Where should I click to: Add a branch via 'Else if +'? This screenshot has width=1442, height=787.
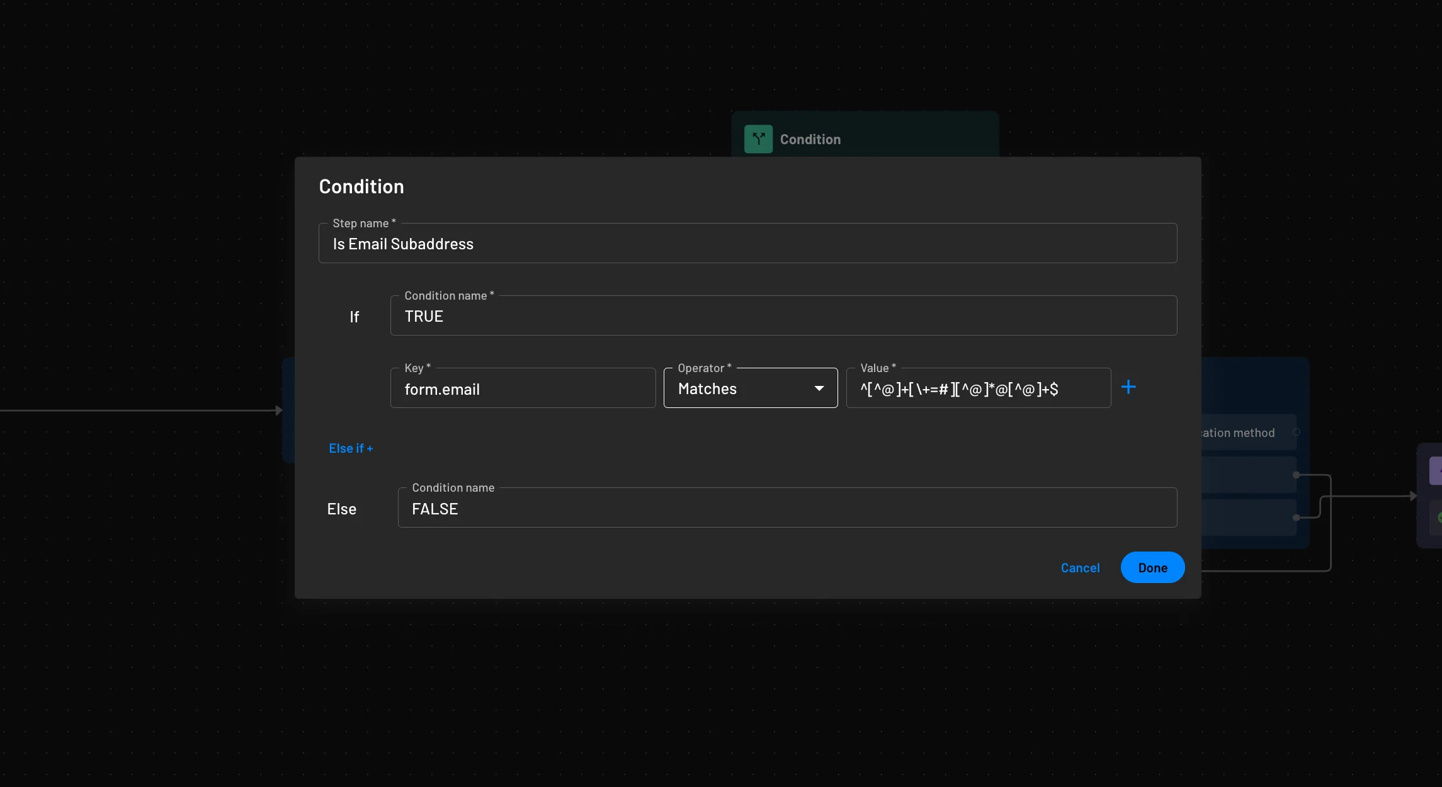pos(351,448)
